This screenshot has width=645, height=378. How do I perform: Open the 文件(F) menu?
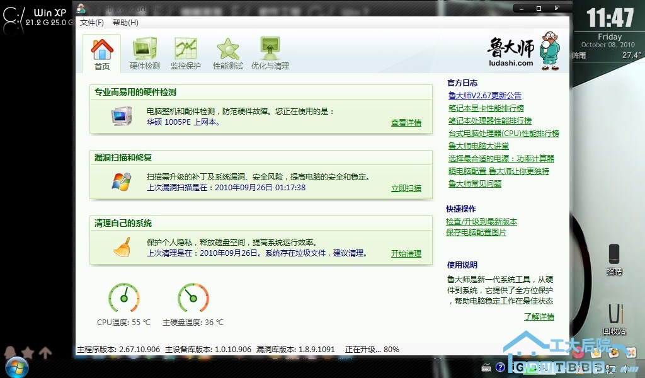coord(92,23)
